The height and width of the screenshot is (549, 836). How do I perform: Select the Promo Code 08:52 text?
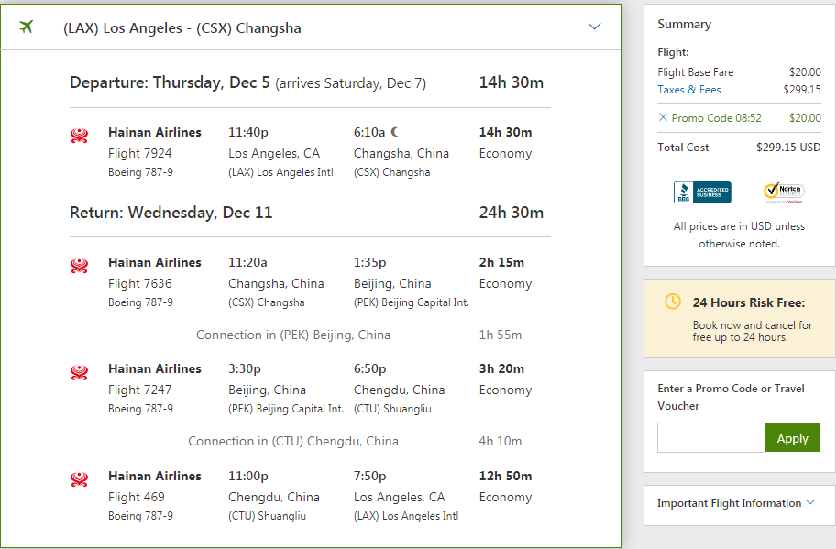point(716,118)
